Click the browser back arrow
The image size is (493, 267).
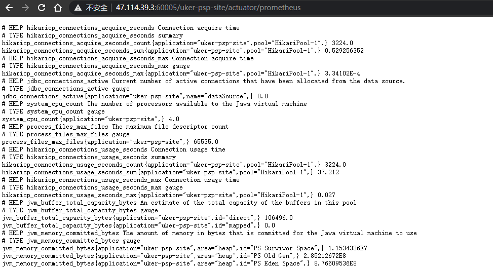(x=9, y=8)
